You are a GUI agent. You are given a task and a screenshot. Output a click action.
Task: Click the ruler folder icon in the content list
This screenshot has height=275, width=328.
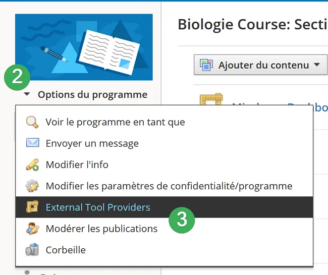tap(211, 99)
